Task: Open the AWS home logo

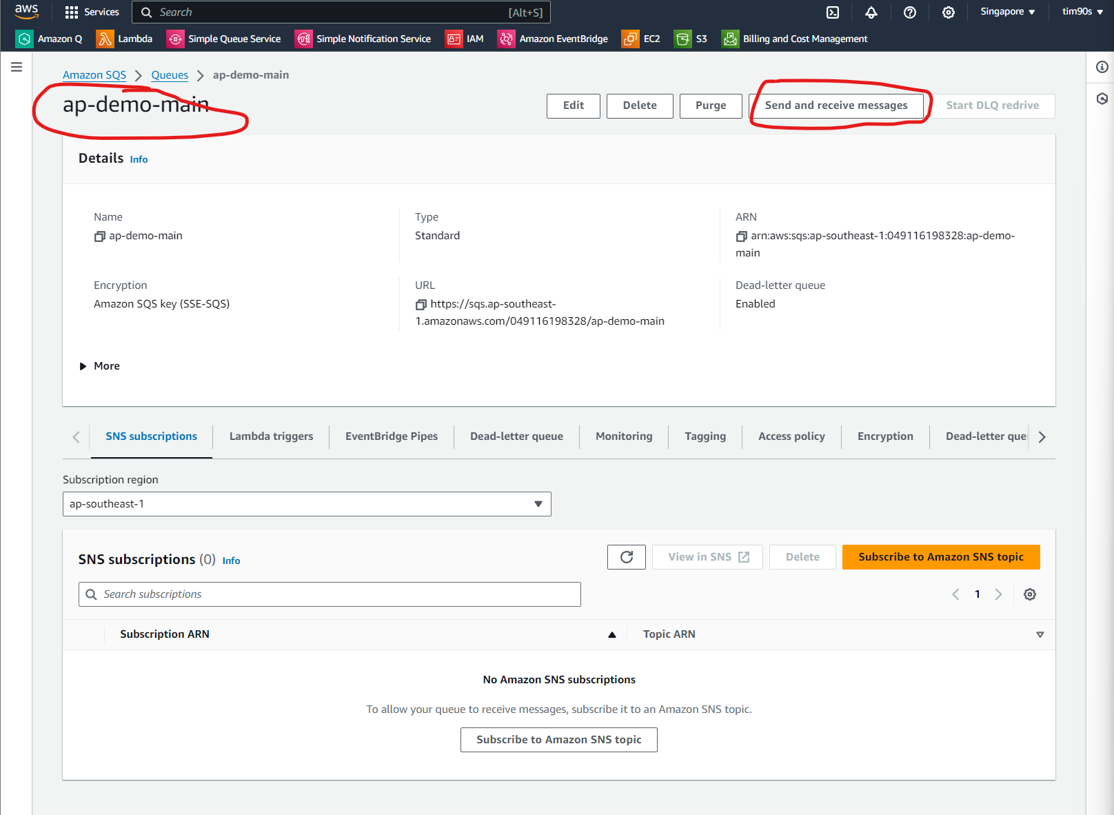Action: coord(26,12)
